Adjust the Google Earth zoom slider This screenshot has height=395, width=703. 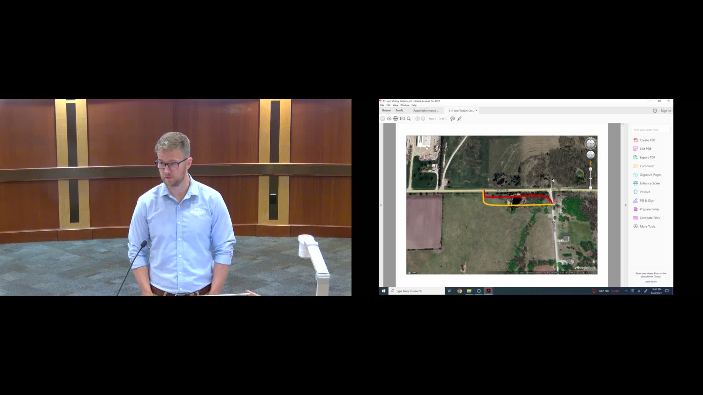click(591, 179)
